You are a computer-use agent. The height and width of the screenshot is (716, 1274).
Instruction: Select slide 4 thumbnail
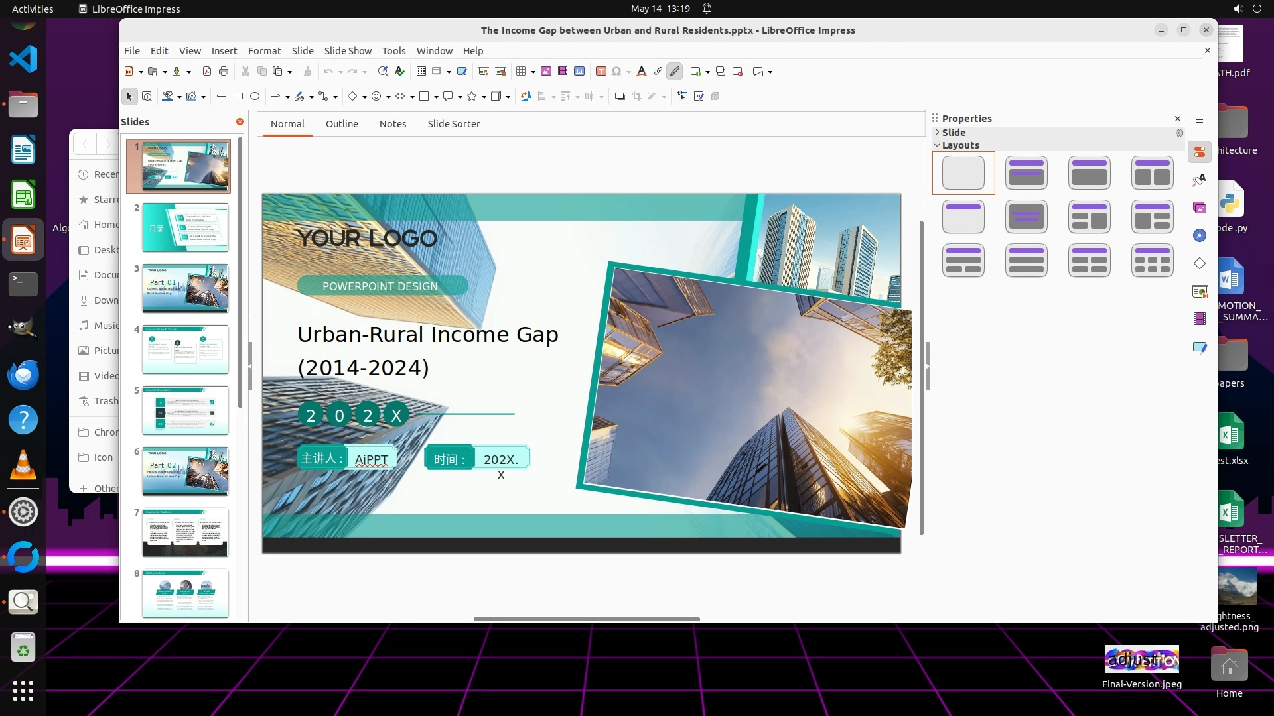pos(185,349)
